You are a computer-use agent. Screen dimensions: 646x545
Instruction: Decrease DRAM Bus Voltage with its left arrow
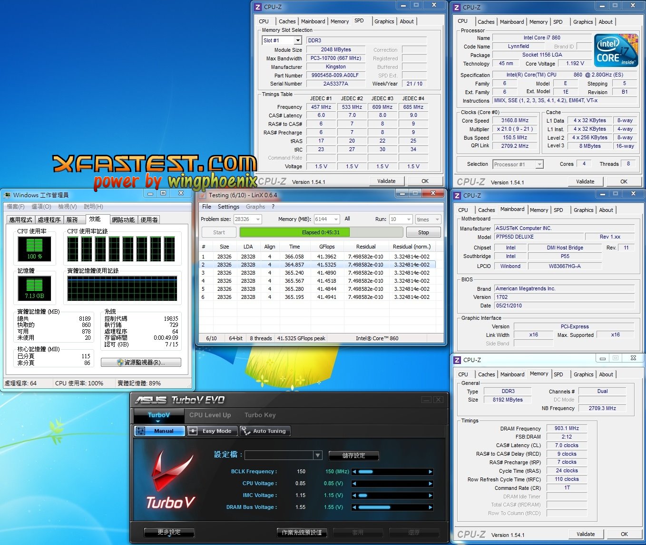point(354,507)
